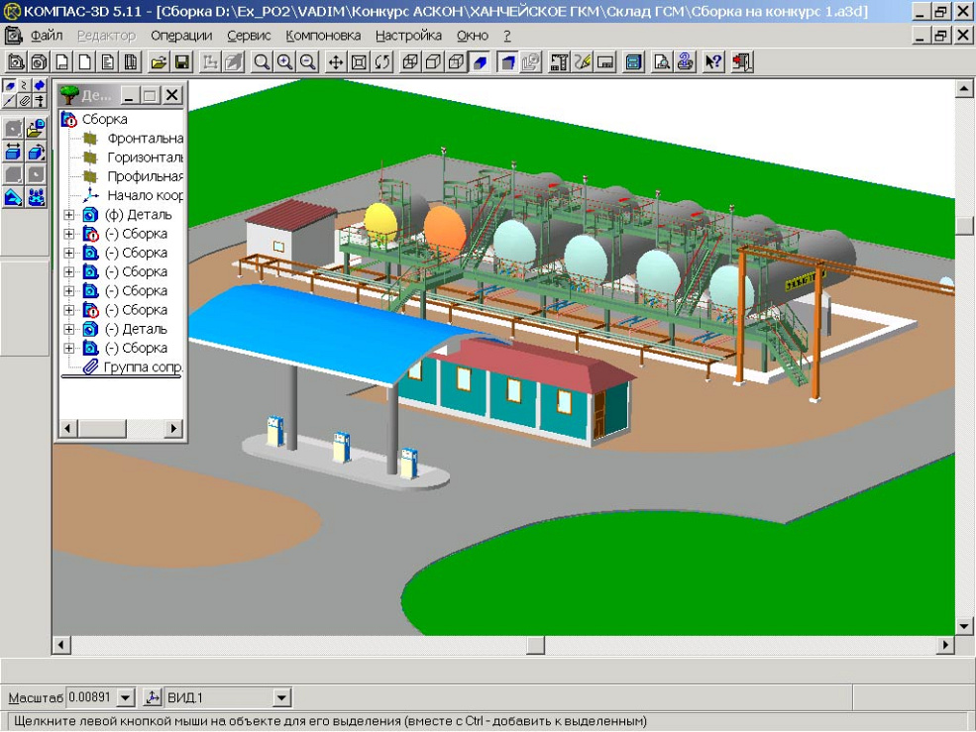Screen dimensions: 976x732
Task: Click the context help arrow with question mark
Action: [712, 62]
